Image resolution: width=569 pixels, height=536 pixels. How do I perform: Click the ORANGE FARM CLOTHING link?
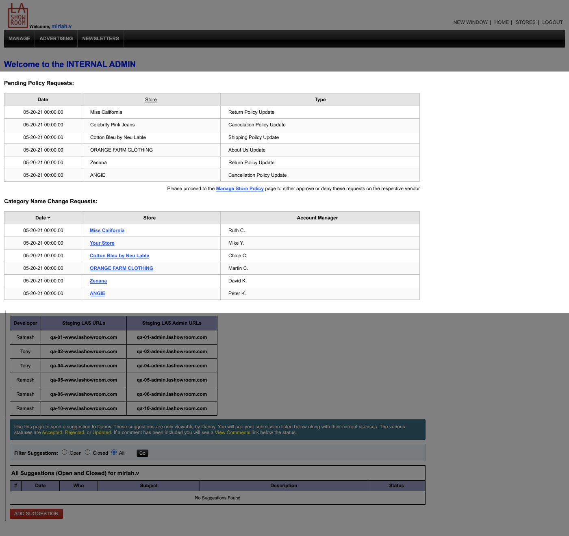pyautogui.click(x=122, y=268)
